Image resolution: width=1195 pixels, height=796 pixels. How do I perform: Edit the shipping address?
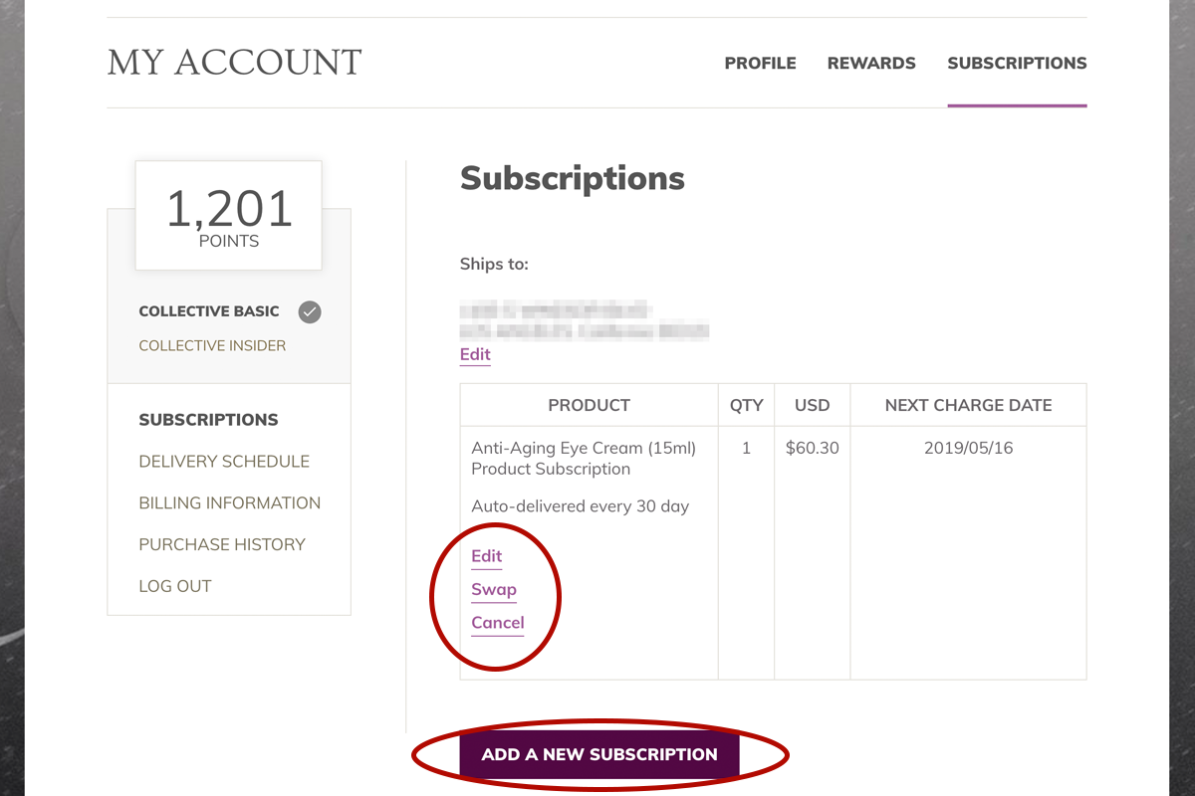[x=475, y=354]
